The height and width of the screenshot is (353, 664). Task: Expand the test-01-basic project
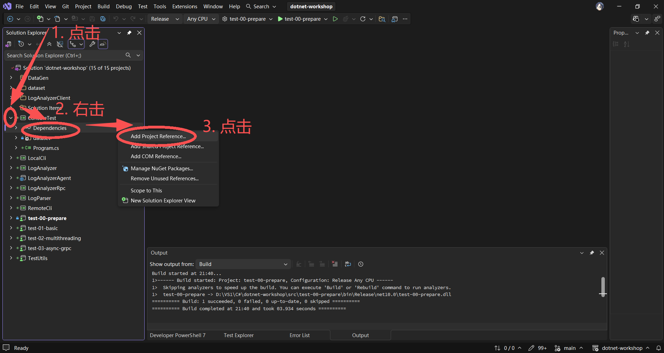(11, 228)
